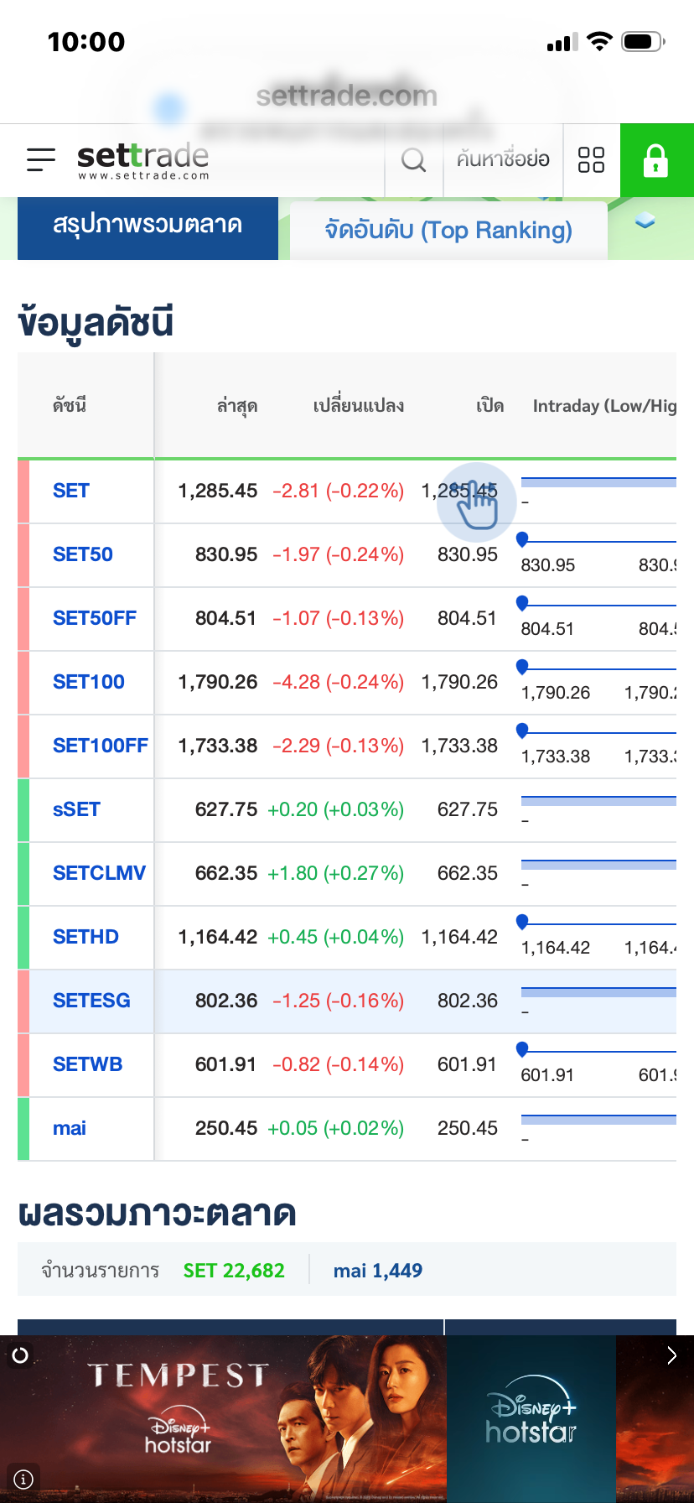Viewport: 694px width, 1503px height.
Task: Tap the ค้นหาชื่อย่อ search field
Action: (x=503, y=159)
